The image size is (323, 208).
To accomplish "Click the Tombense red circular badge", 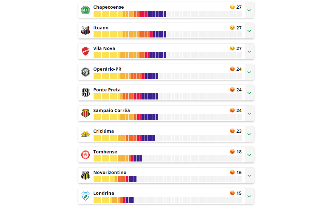I will tap(86, 155).
